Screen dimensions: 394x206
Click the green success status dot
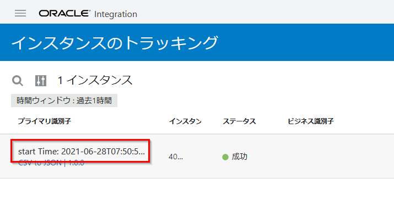[225, 157]
